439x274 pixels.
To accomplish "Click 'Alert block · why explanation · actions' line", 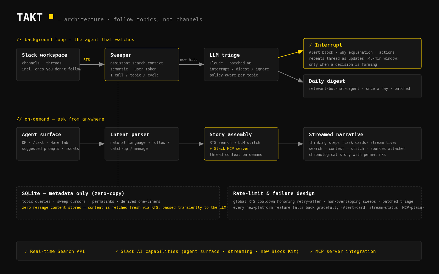I will pos(352,52).
